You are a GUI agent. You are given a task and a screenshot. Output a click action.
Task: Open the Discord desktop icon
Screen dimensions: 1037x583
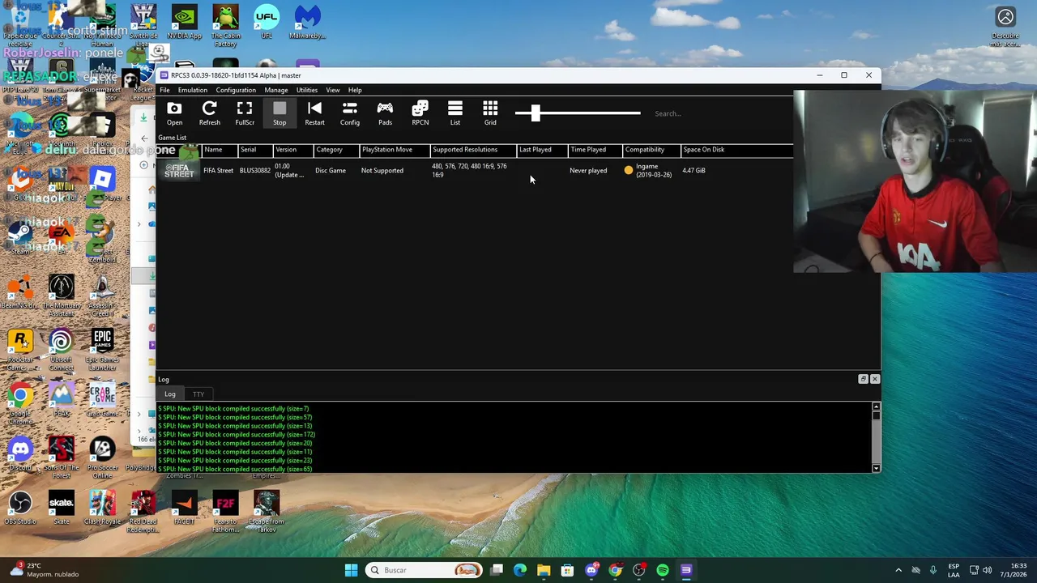tap(20, 453)
